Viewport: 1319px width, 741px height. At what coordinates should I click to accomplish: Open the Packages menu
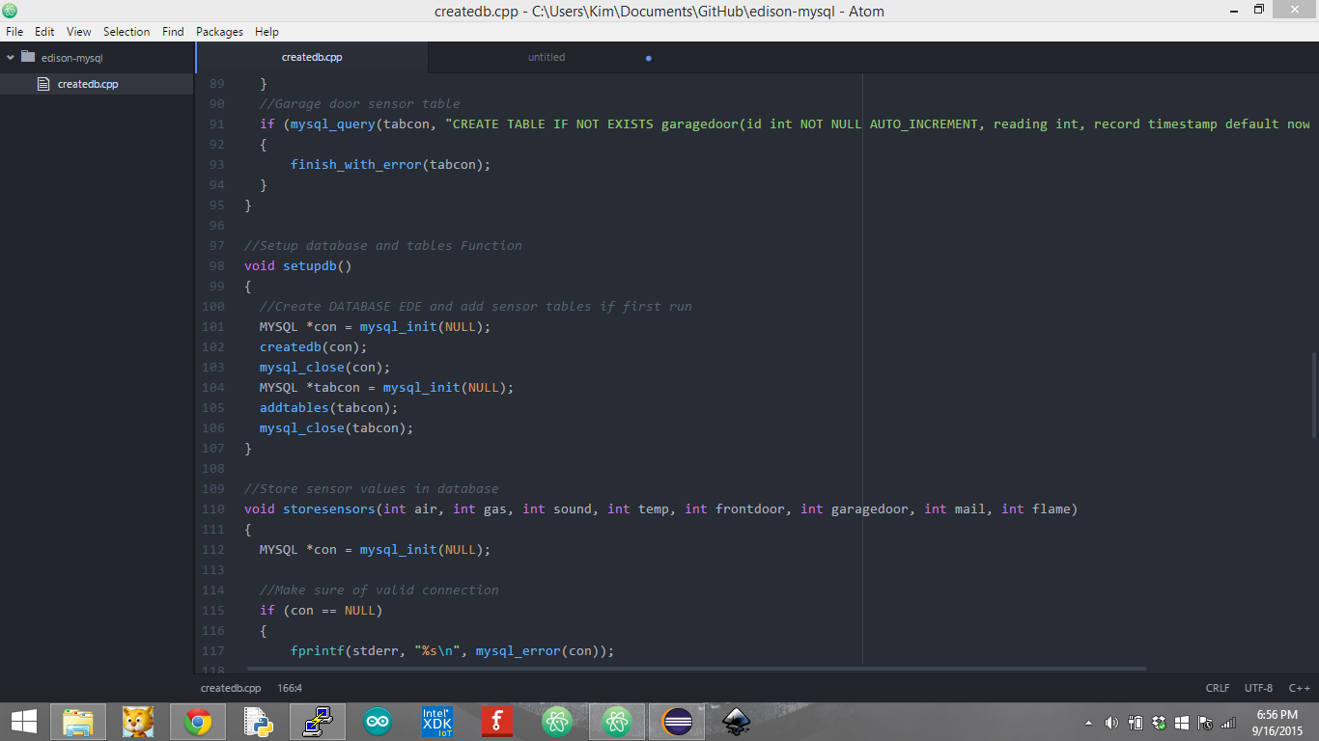click(219, 32)
